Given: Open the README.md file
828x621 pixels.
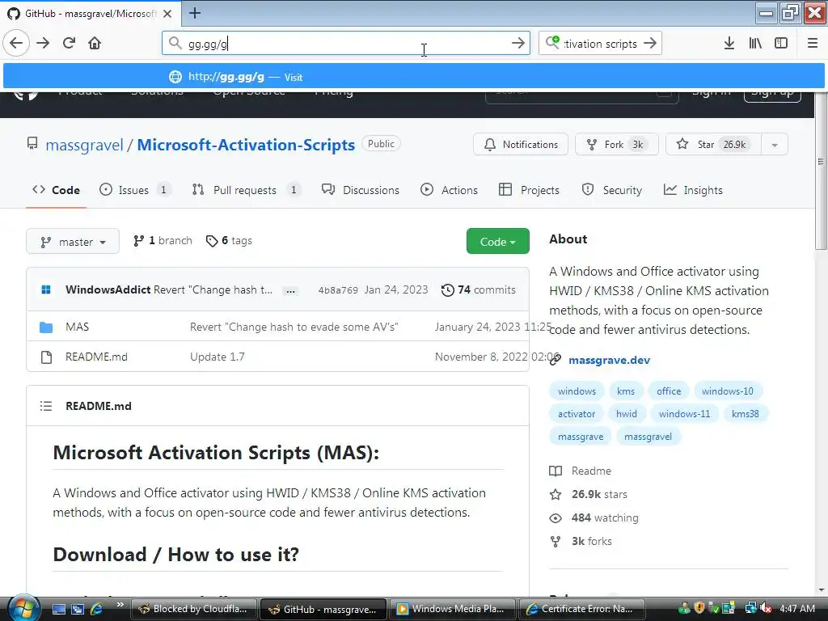Looking at the screenshot, I should [97, 357].
